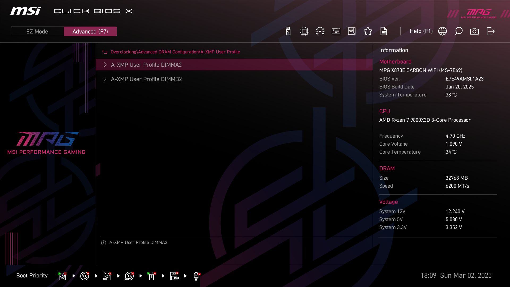The image size is (510, 287).
Task: Open the favorites star icon
Action: (x=368, y=31)
